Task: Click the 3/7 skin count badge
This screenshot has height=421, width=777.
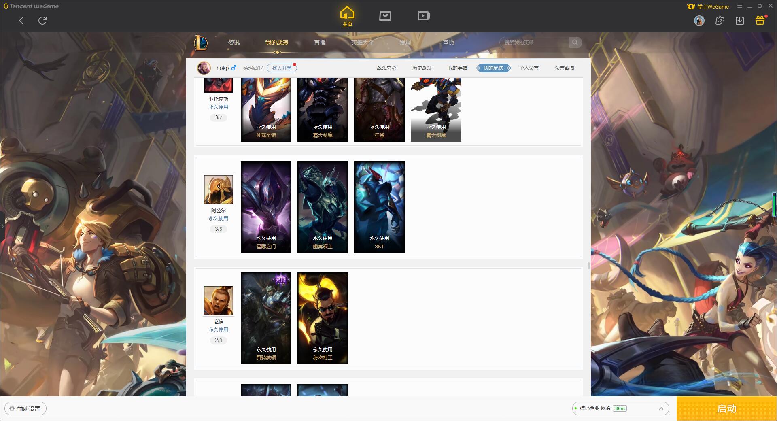Action: [x=219, y=118]
